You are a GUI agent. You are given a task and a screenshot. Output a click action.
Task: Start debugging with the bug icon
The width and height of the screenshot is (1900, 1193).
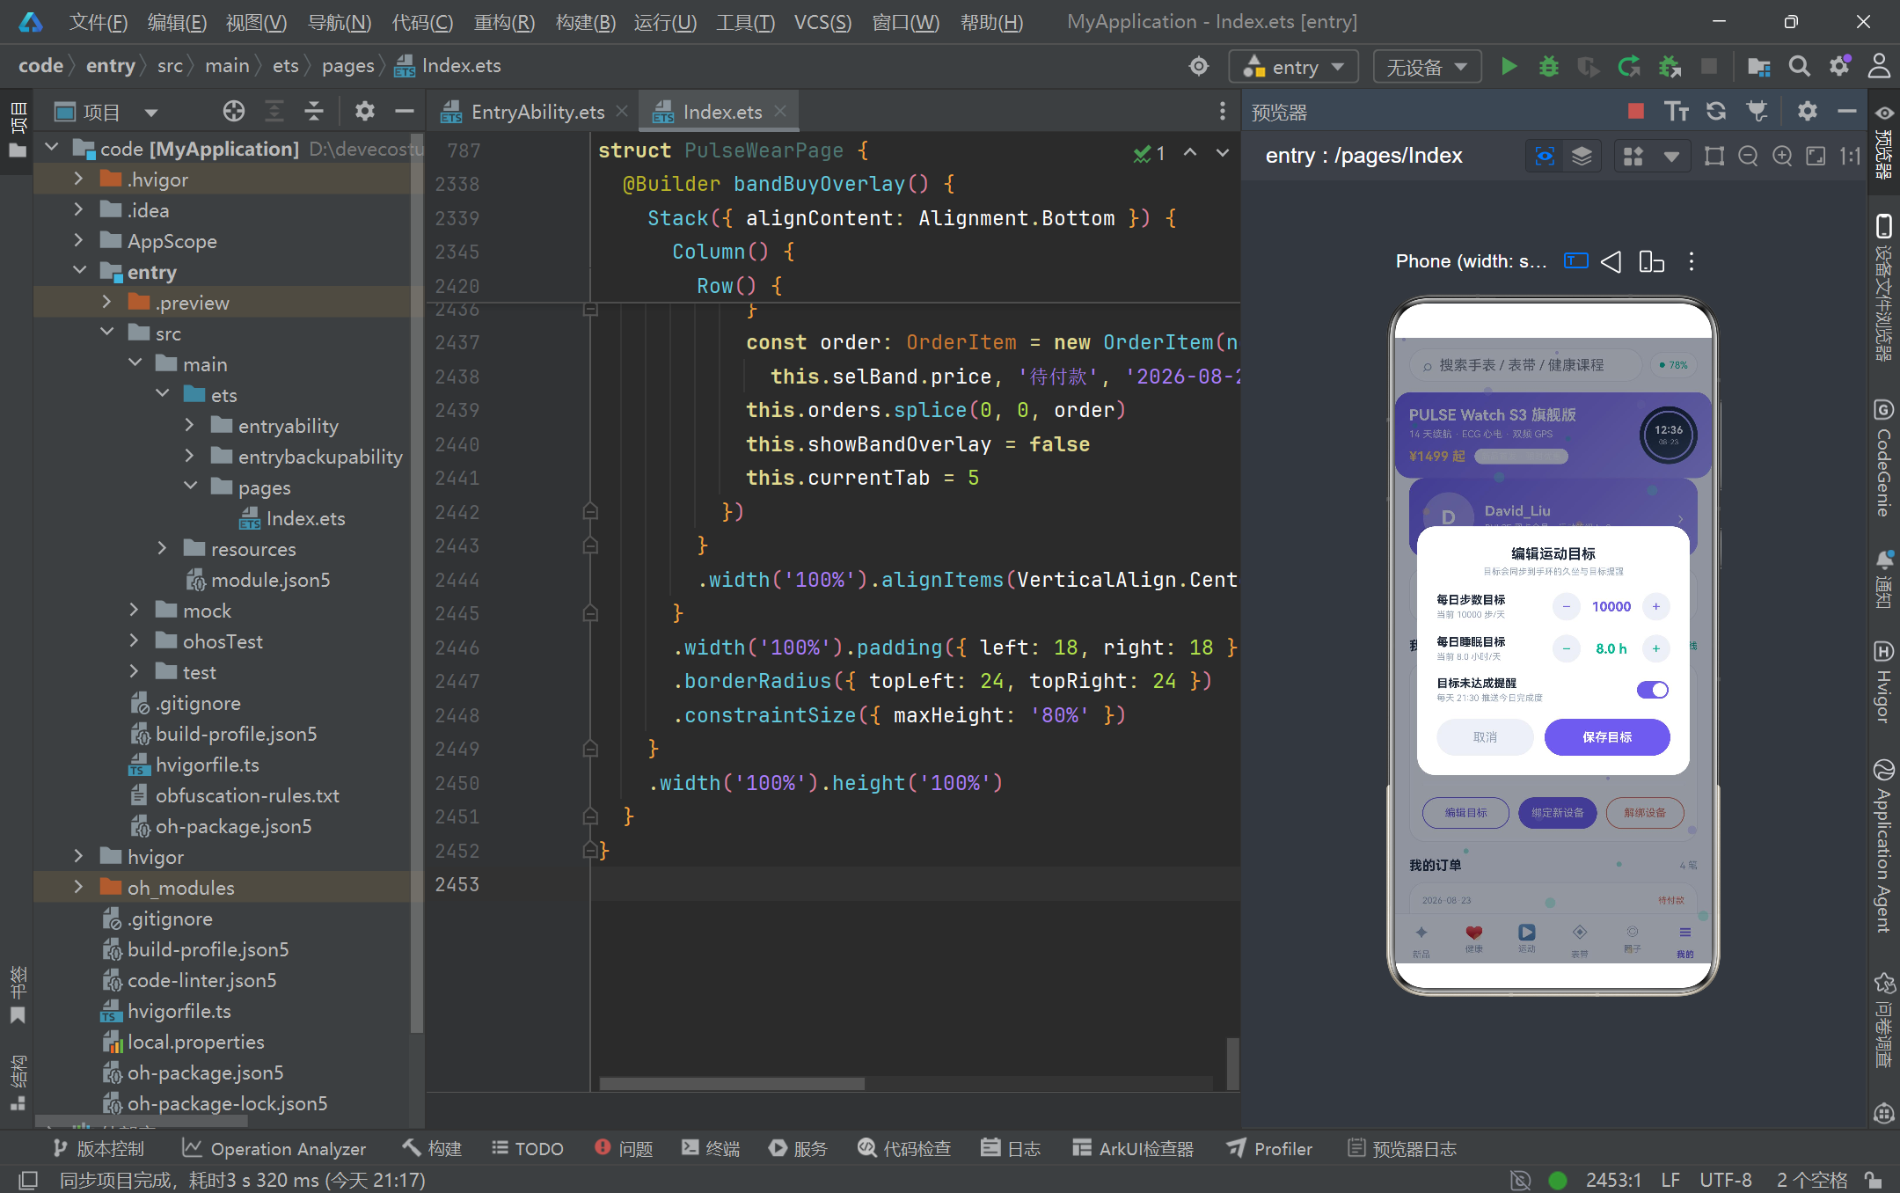click(1549, 66)
